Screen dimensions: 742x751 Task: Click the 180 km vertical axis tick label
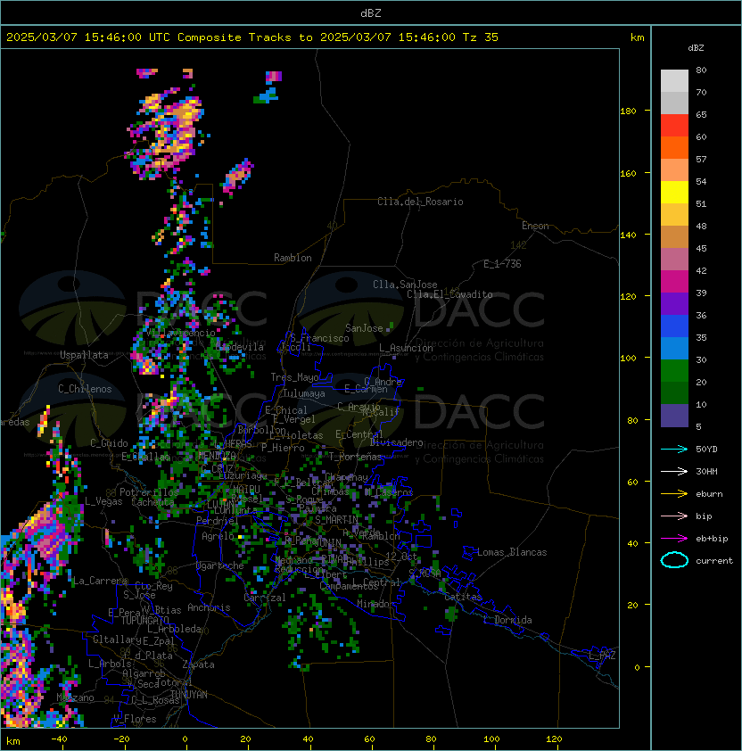628,111
